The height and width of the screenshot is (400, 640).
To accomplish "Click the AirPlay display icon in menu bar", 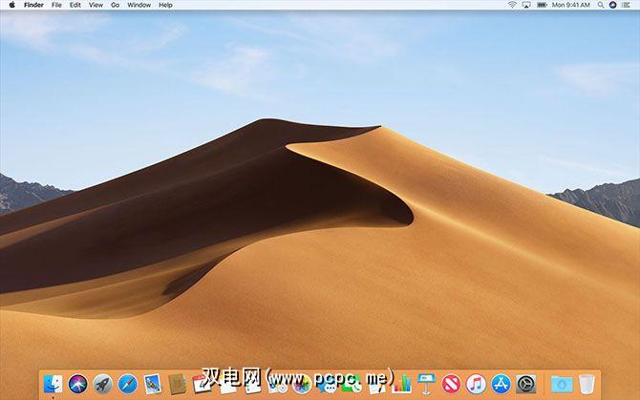I will [x=526, y=5].
